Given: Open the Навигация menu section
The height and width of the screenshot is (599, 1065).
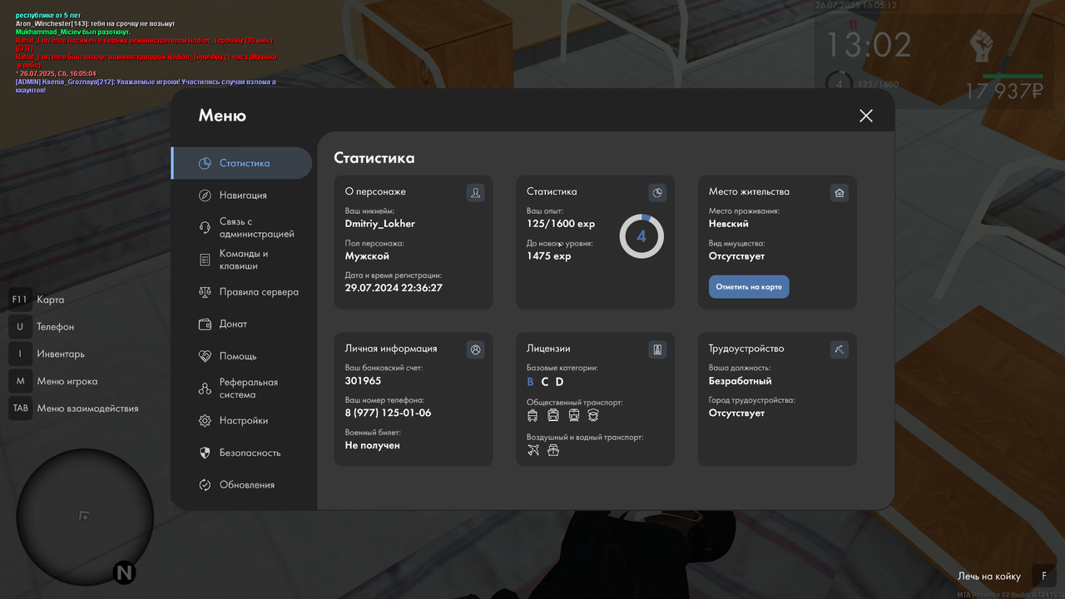Looking at the screenshot, I should coord(241,195).
